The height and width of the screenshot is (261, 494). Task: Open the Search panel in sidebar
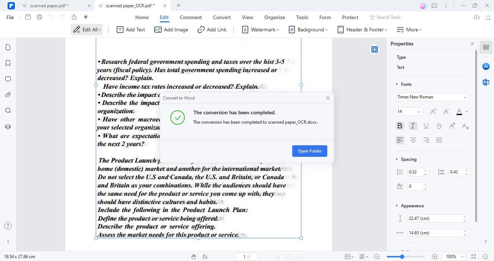pos(8,110)
